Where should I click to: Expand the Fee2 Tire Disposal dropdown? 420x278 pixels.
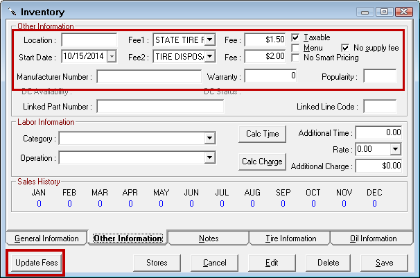coord(210,56)
